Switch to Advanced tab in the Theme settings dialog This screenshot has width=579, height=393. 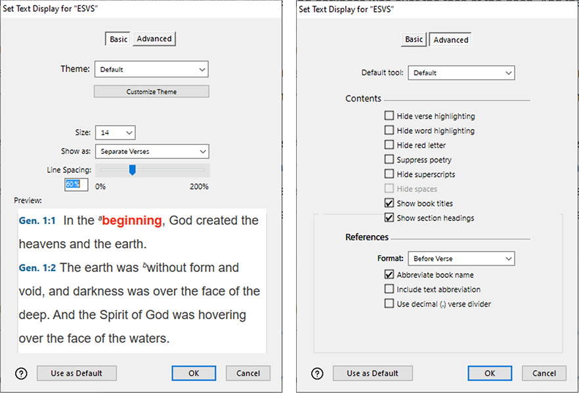pos(154,39)
